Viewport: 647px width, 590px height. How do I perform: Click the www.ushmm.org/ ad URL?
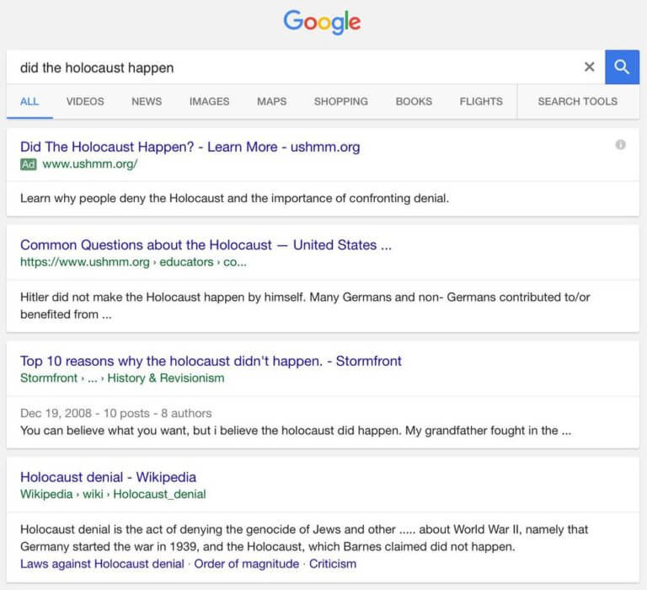pos(90,164)
